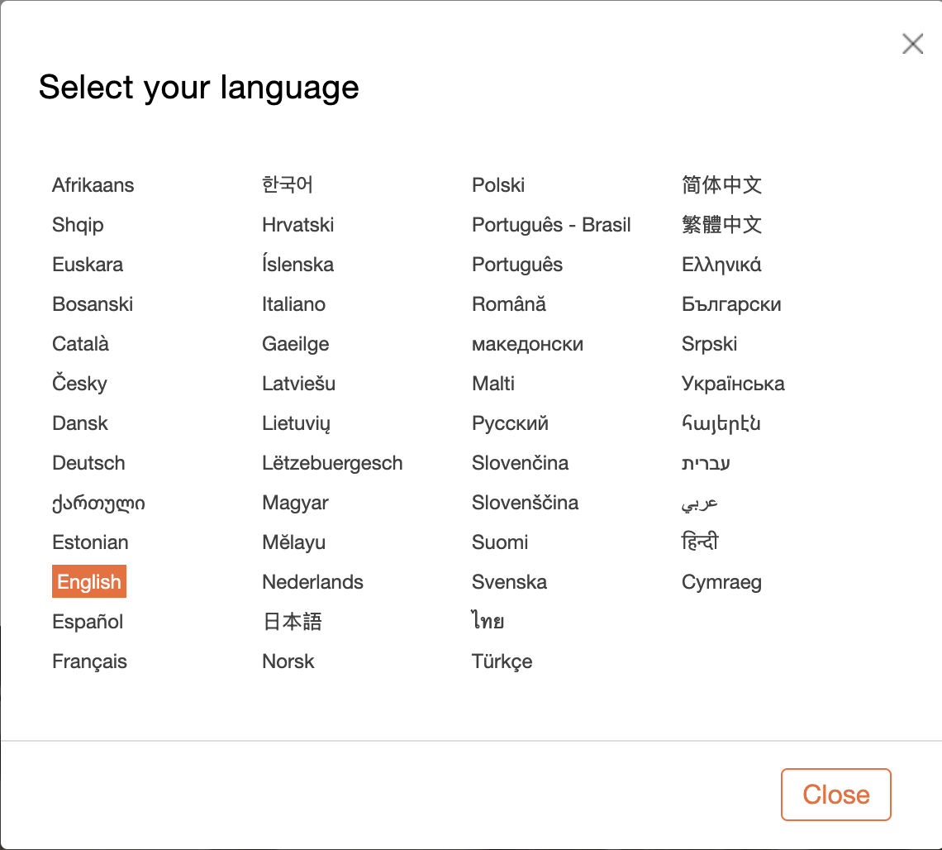Choose Nederlands from the list
The width and height of the screenshot is (942, 850).
312,582
